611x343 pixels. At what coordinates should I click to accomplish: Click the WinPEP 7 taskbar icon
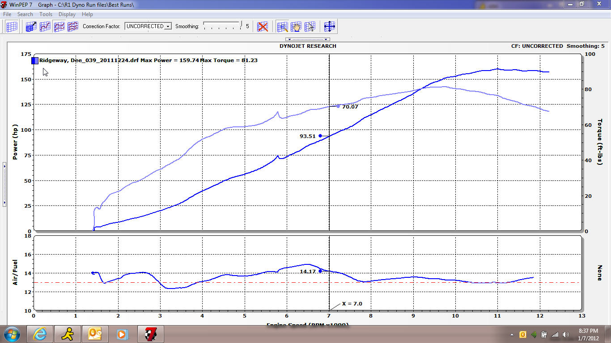[x=150, y=334]
